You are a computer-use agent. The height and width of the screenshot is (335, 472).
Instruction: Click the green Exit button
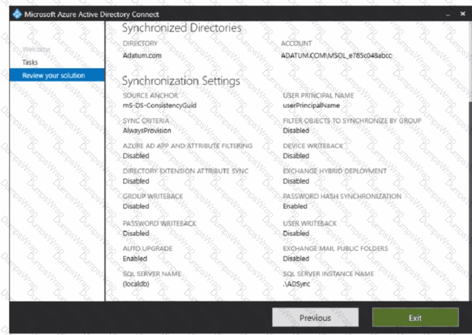[x=415, y=318]
